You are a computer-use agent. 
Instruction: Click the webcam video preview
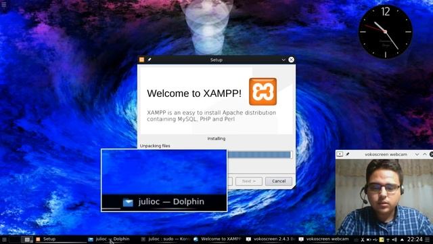coord(384,197)
